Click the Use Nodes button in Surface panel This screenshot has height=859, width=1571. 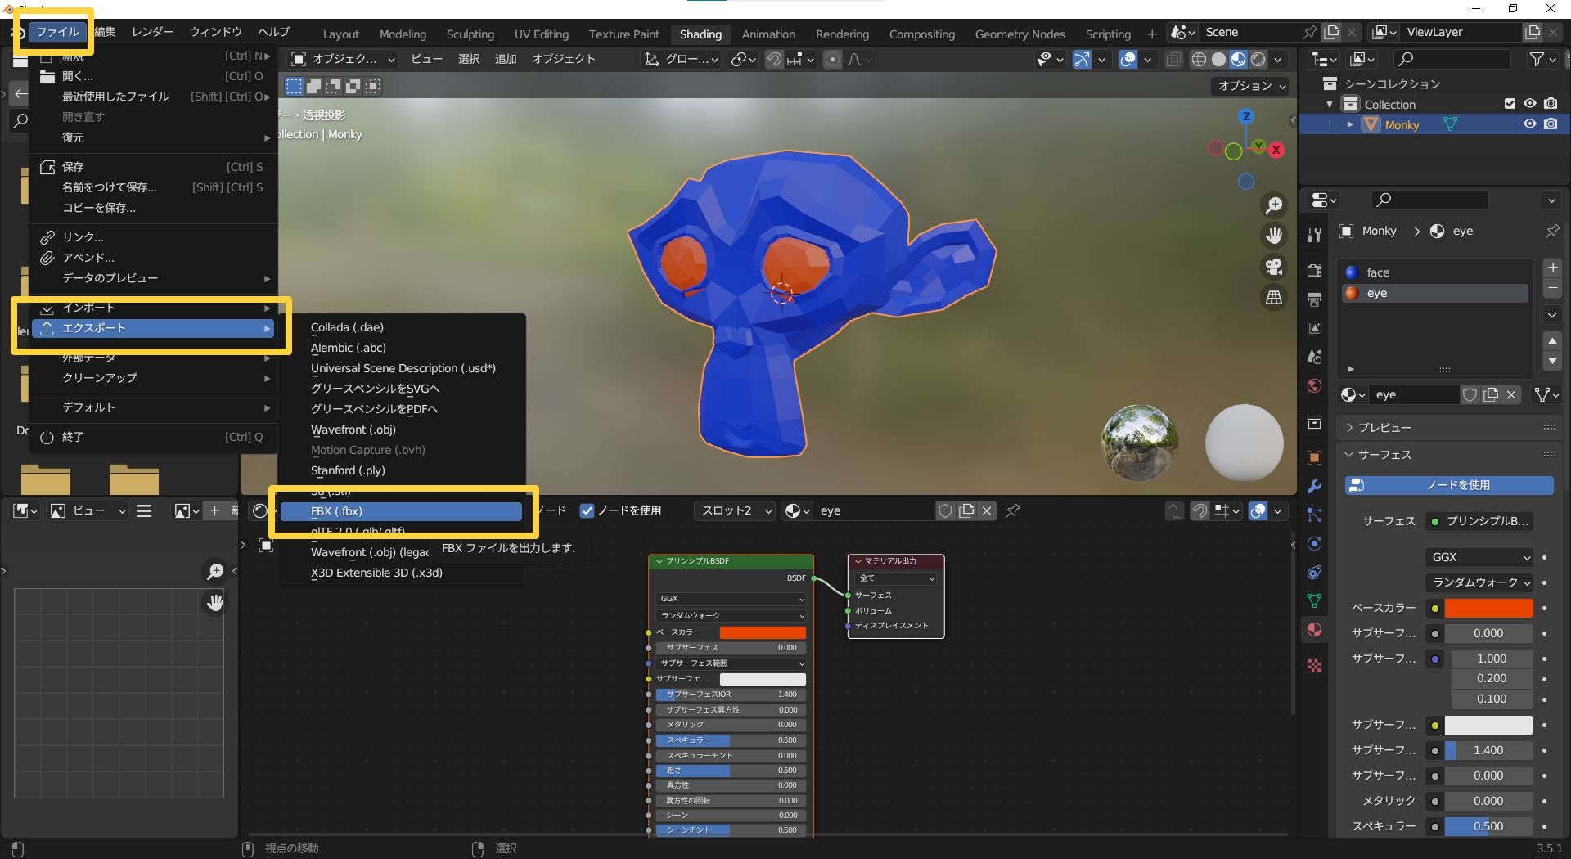pyautogui.click(x=1449, y=485)
